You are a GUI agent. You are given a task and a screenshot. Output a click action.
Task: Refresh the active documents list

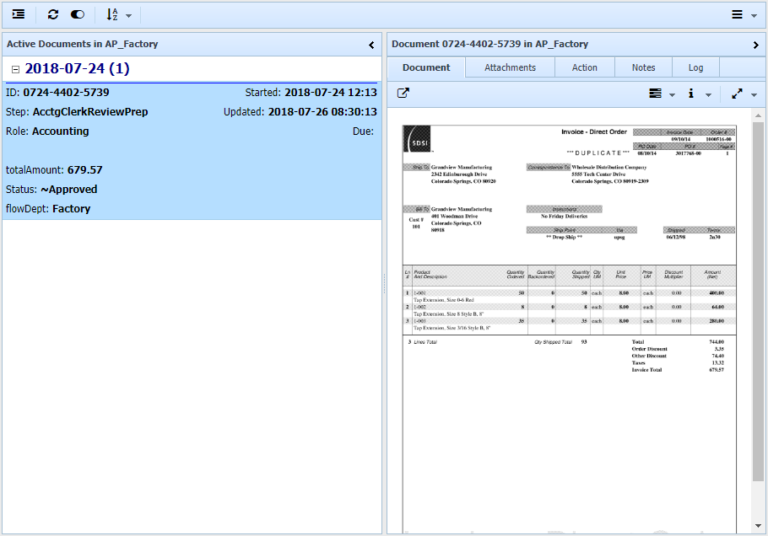click(53, 14)
